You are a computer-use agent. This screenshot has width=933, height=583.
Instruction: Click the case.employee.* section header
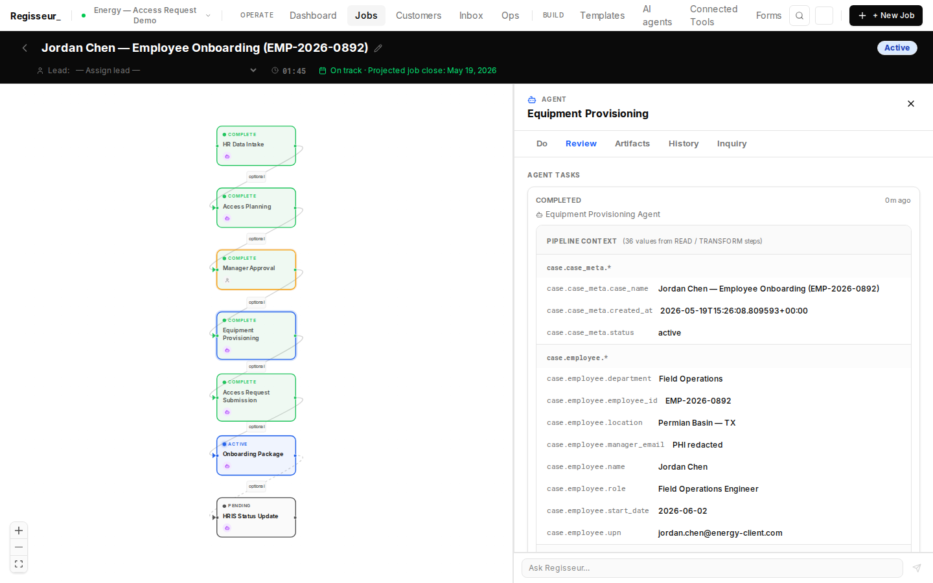724,358
